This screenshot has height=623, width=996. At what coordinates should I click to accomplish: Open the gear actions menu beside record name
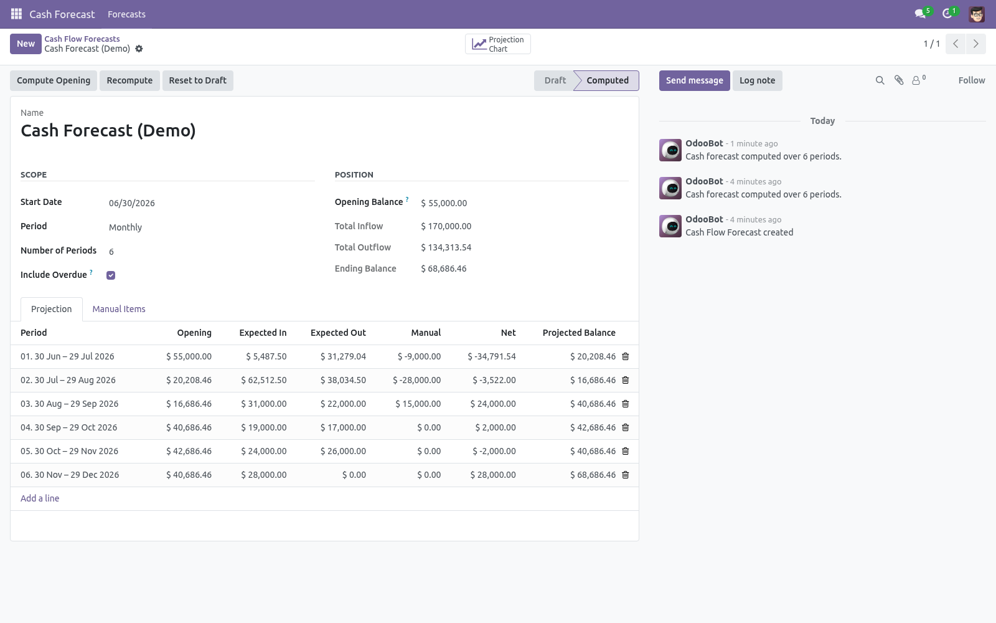tap(139, 49)
